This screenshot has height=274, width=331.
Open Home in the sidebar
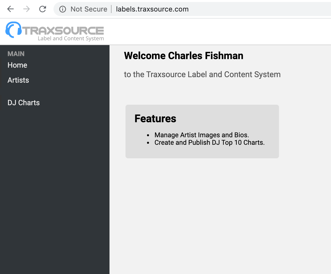(17, 65)
